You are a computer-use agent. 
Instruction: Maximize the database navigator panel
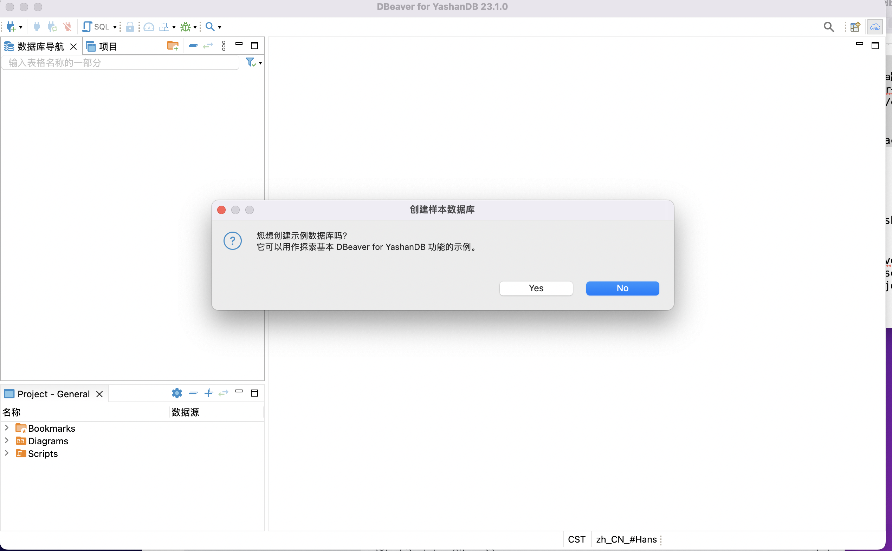(255, 46)
